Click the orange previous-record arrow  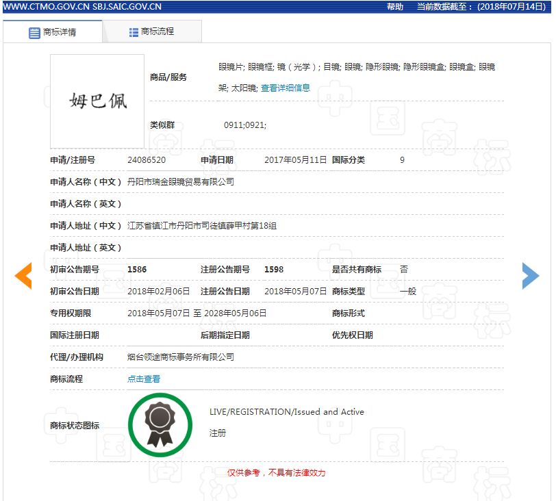click(x=23, y=275)
